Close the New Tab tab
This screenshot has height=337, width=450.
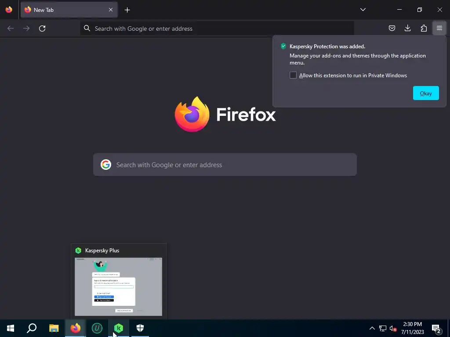pyautogui.click(x=110, y=10)
